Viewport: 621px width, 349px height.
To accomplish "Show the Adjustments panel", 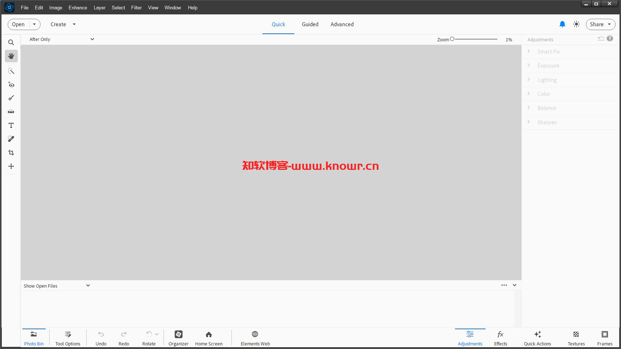I will click(470, 338).
